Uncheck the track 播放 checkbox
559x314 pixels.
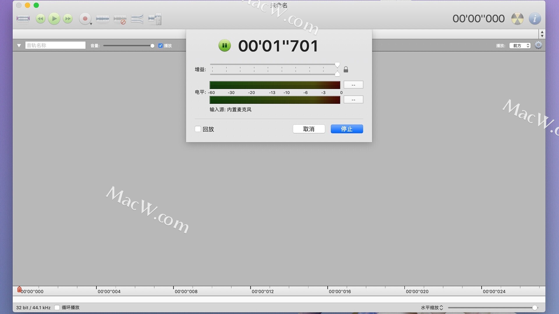tap(160, 45)
